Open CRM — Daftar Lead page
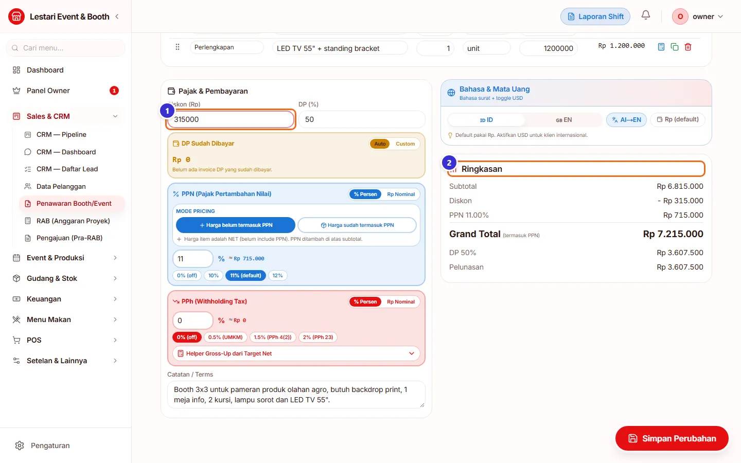This screenshot has height=463, width=741. (x=72, y=169)
